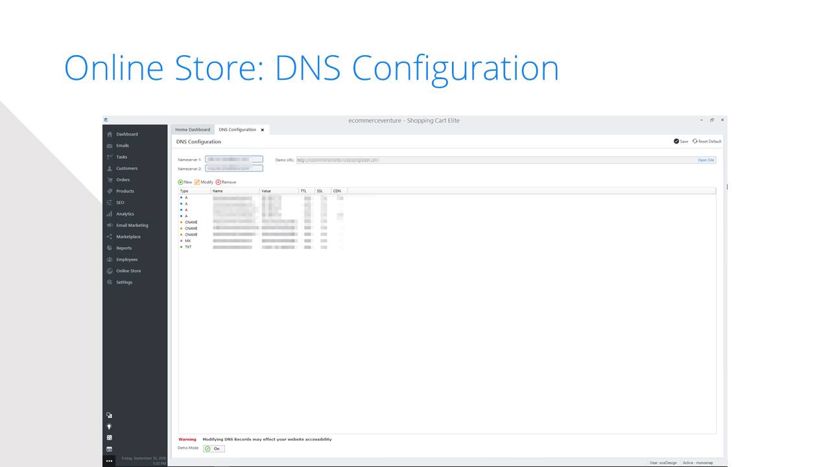Click the Open Site link
This screenshot has width=830, height=467.
[706, 160]
